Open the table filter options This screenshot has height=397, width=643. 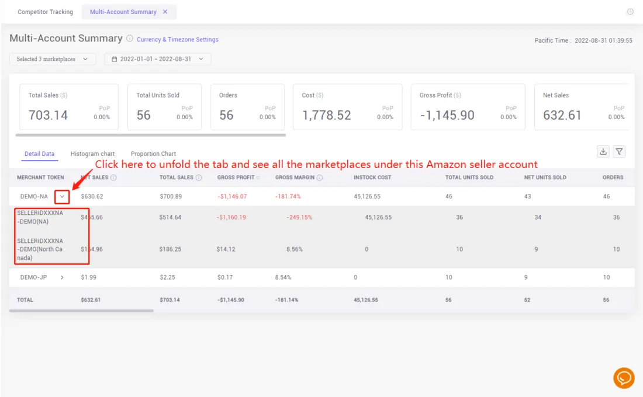click(619, 151)
